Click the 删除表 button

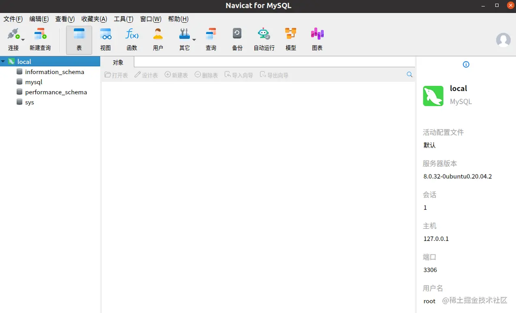click(x=206, y=75)
